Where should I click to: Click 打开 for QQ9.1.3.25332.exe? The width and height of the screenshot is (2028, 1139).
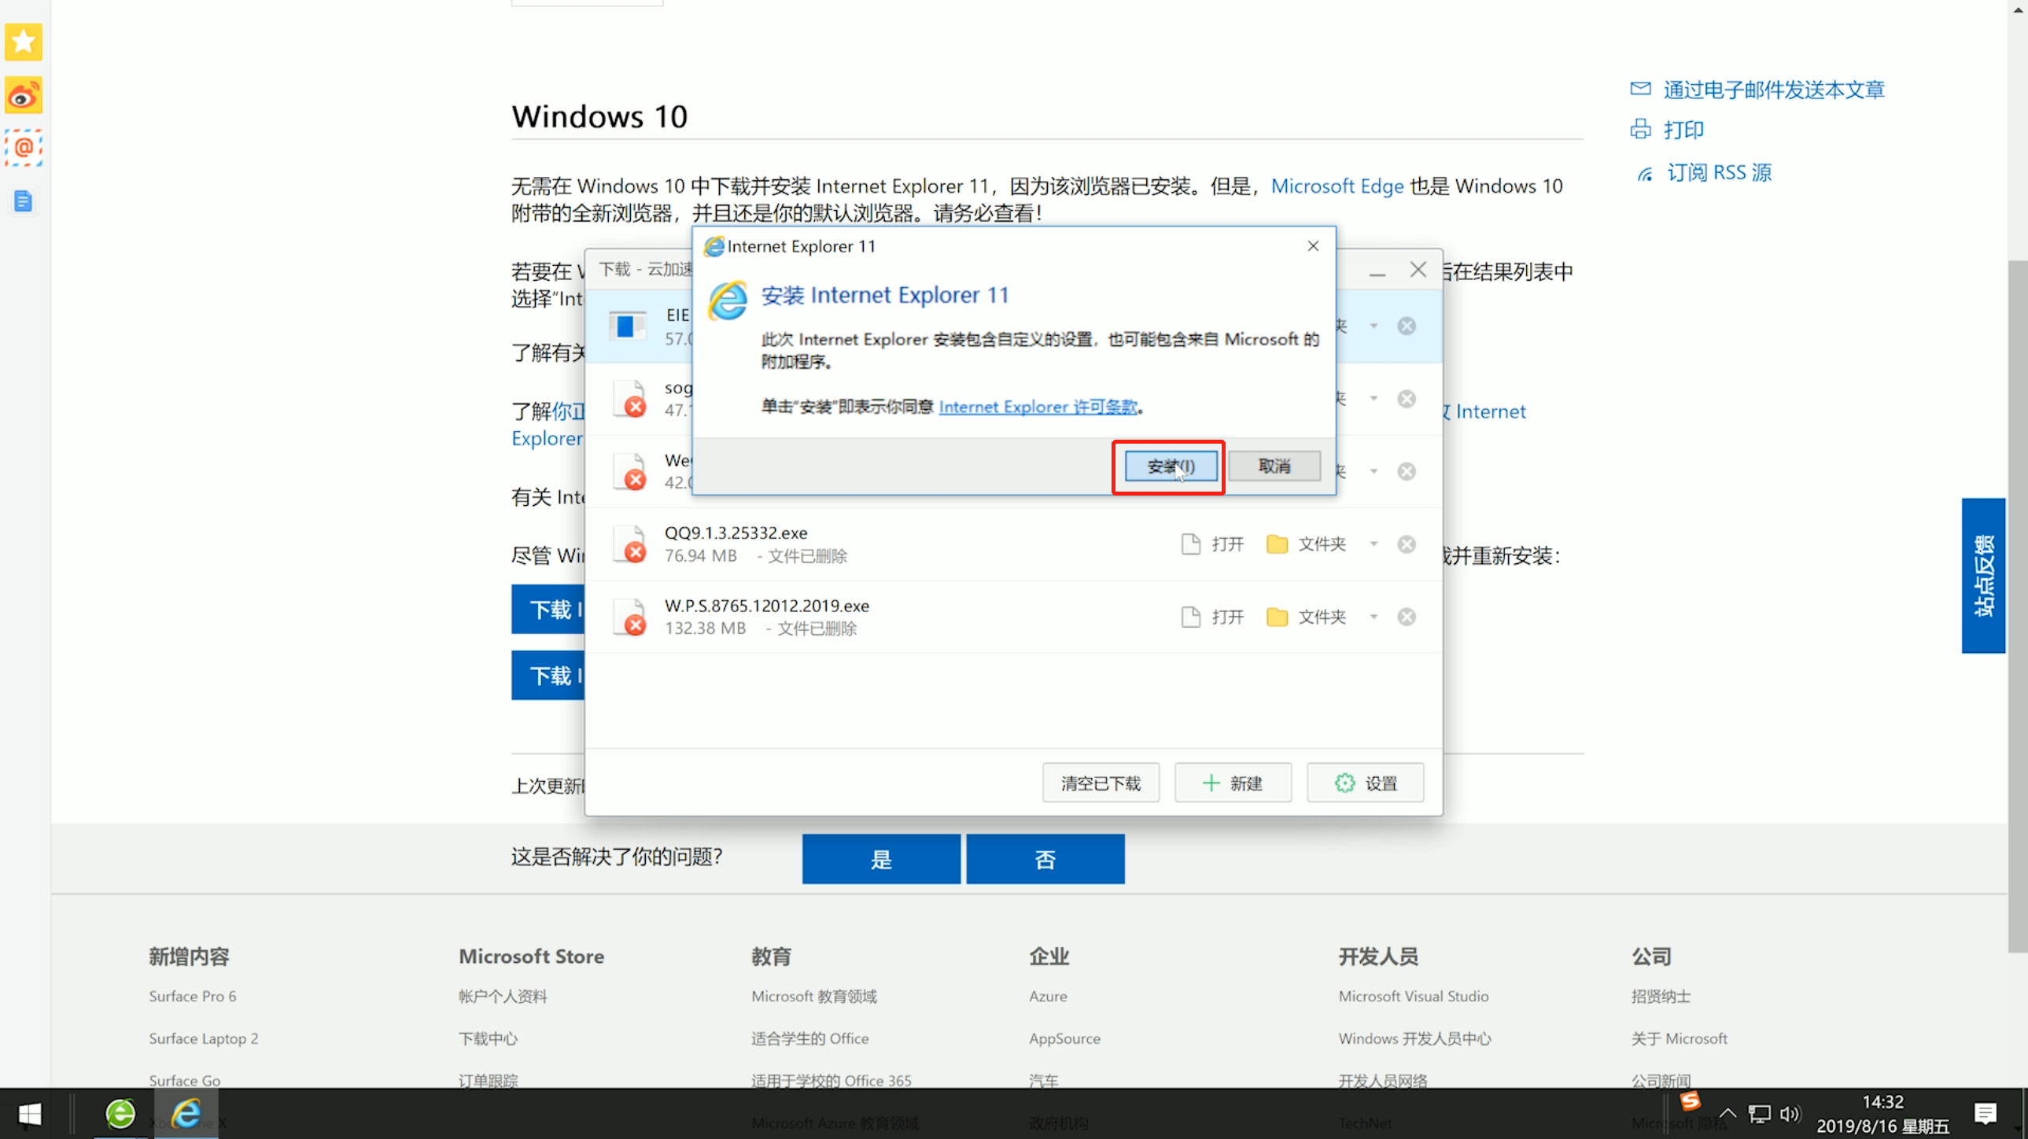point(1227,544)
